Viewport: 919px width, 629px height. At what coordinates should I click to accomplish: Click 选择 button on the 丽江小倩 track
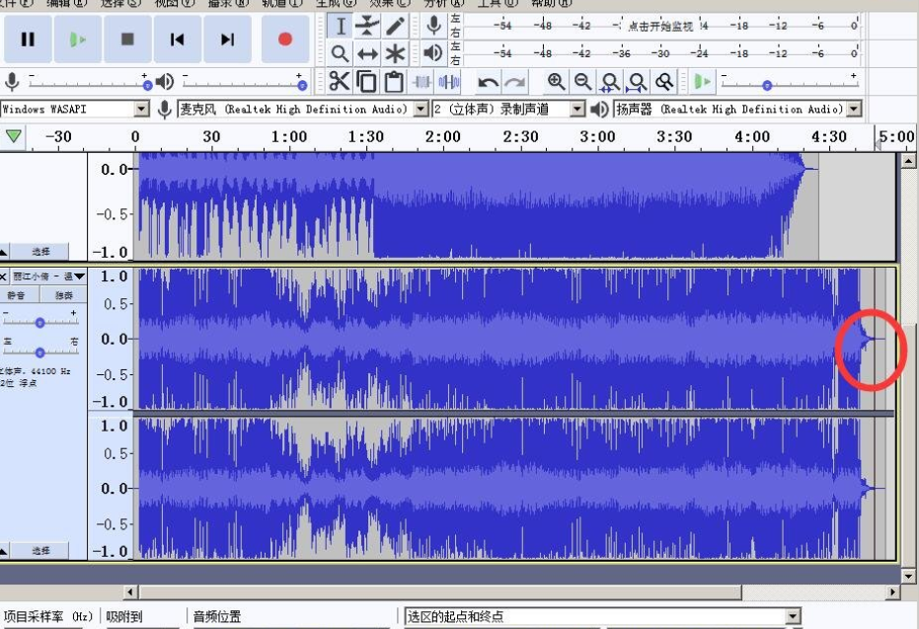(x=40, y=550)
